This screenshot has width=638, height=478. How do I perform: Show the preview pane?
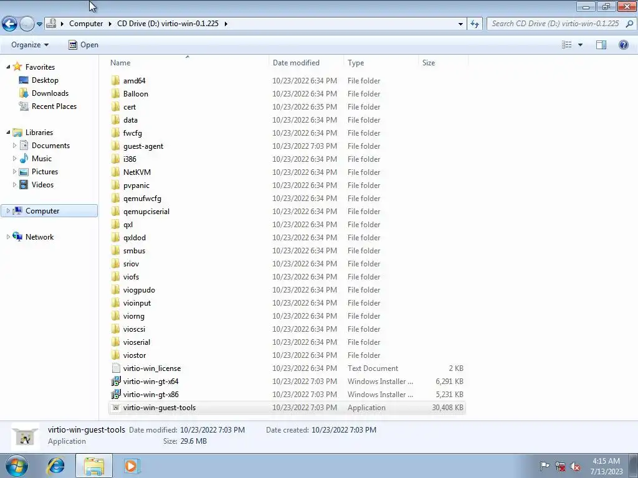tap(601, 45)
